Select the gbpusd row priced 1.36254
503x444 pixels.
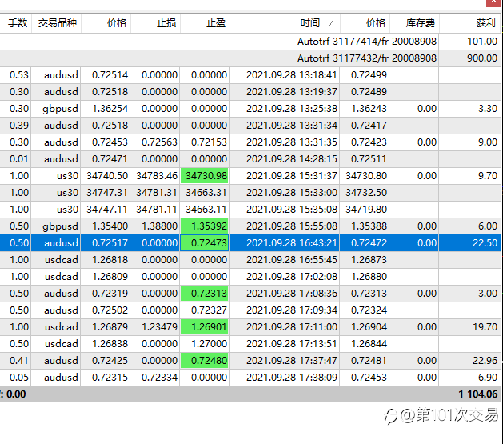pos(250,109)
